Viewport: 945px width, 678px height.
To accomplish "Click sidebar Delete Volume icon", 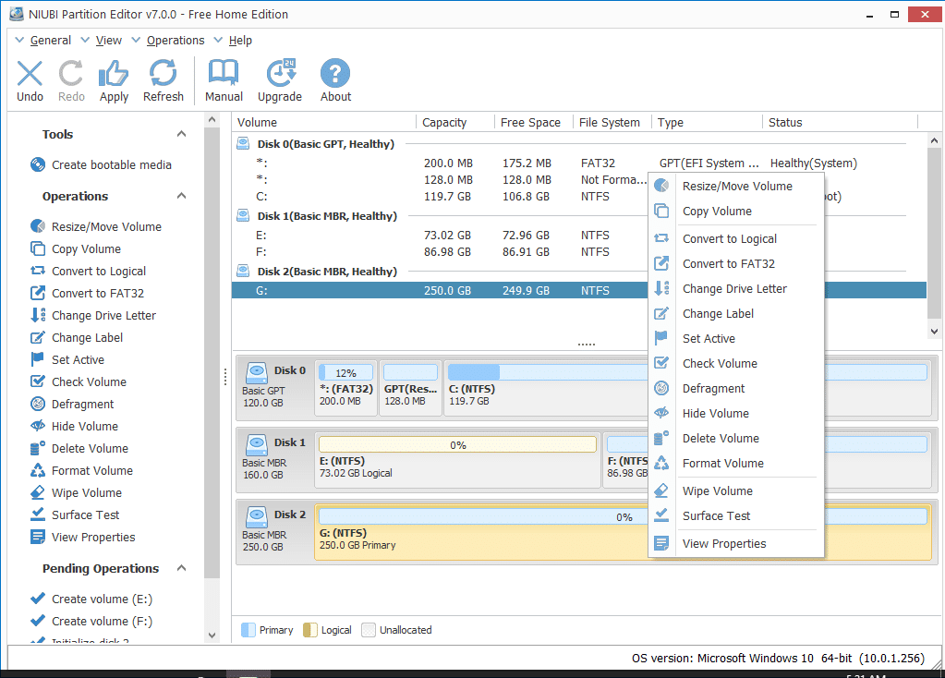I will click(37, 448).
